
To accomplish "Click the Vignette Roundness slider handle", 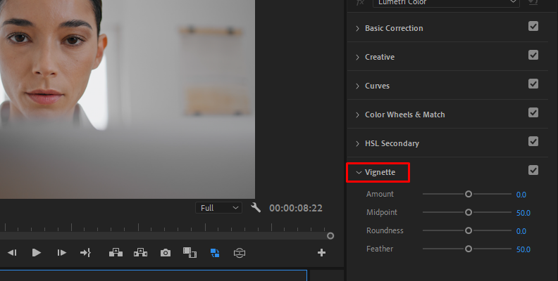I will 469,230.
